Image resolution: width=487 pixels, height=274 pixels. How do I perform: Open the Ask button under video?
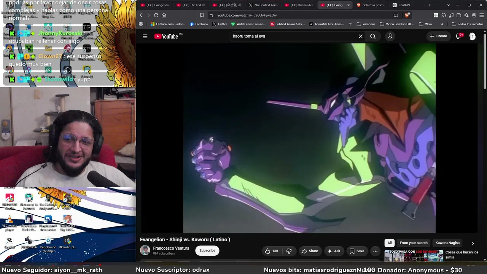coord(334,251)
